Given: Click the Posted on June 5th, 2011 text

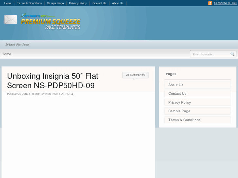Looking at the screenshot, I should pos(24,94).
